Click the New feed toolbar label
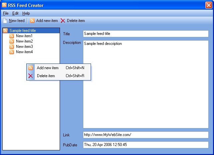214x155 pixels. click(17, 21)
